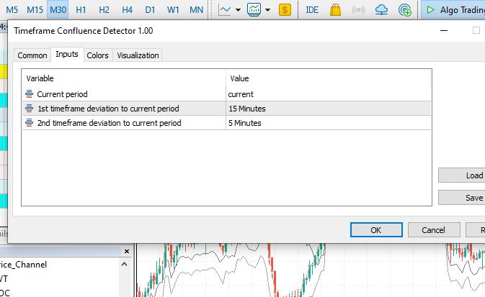The width and height of the screenshot is (485, 297).
Task: Switch chart to M15 timeframe
Action: [35, 10]
